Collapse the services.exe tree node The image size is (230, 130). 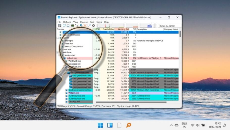tap(60, 55)
